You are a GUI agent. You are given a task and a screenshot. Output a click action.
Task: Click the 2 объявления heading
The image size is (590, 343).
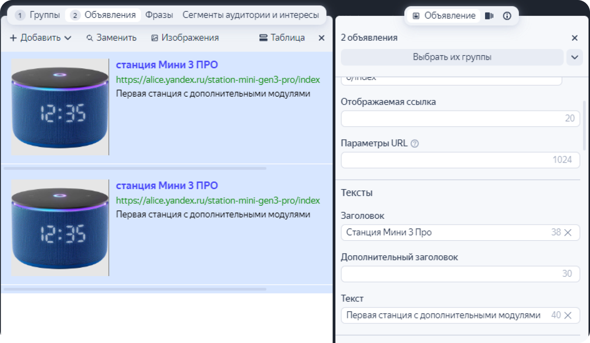pyautogui.click(x=369, y=37)
